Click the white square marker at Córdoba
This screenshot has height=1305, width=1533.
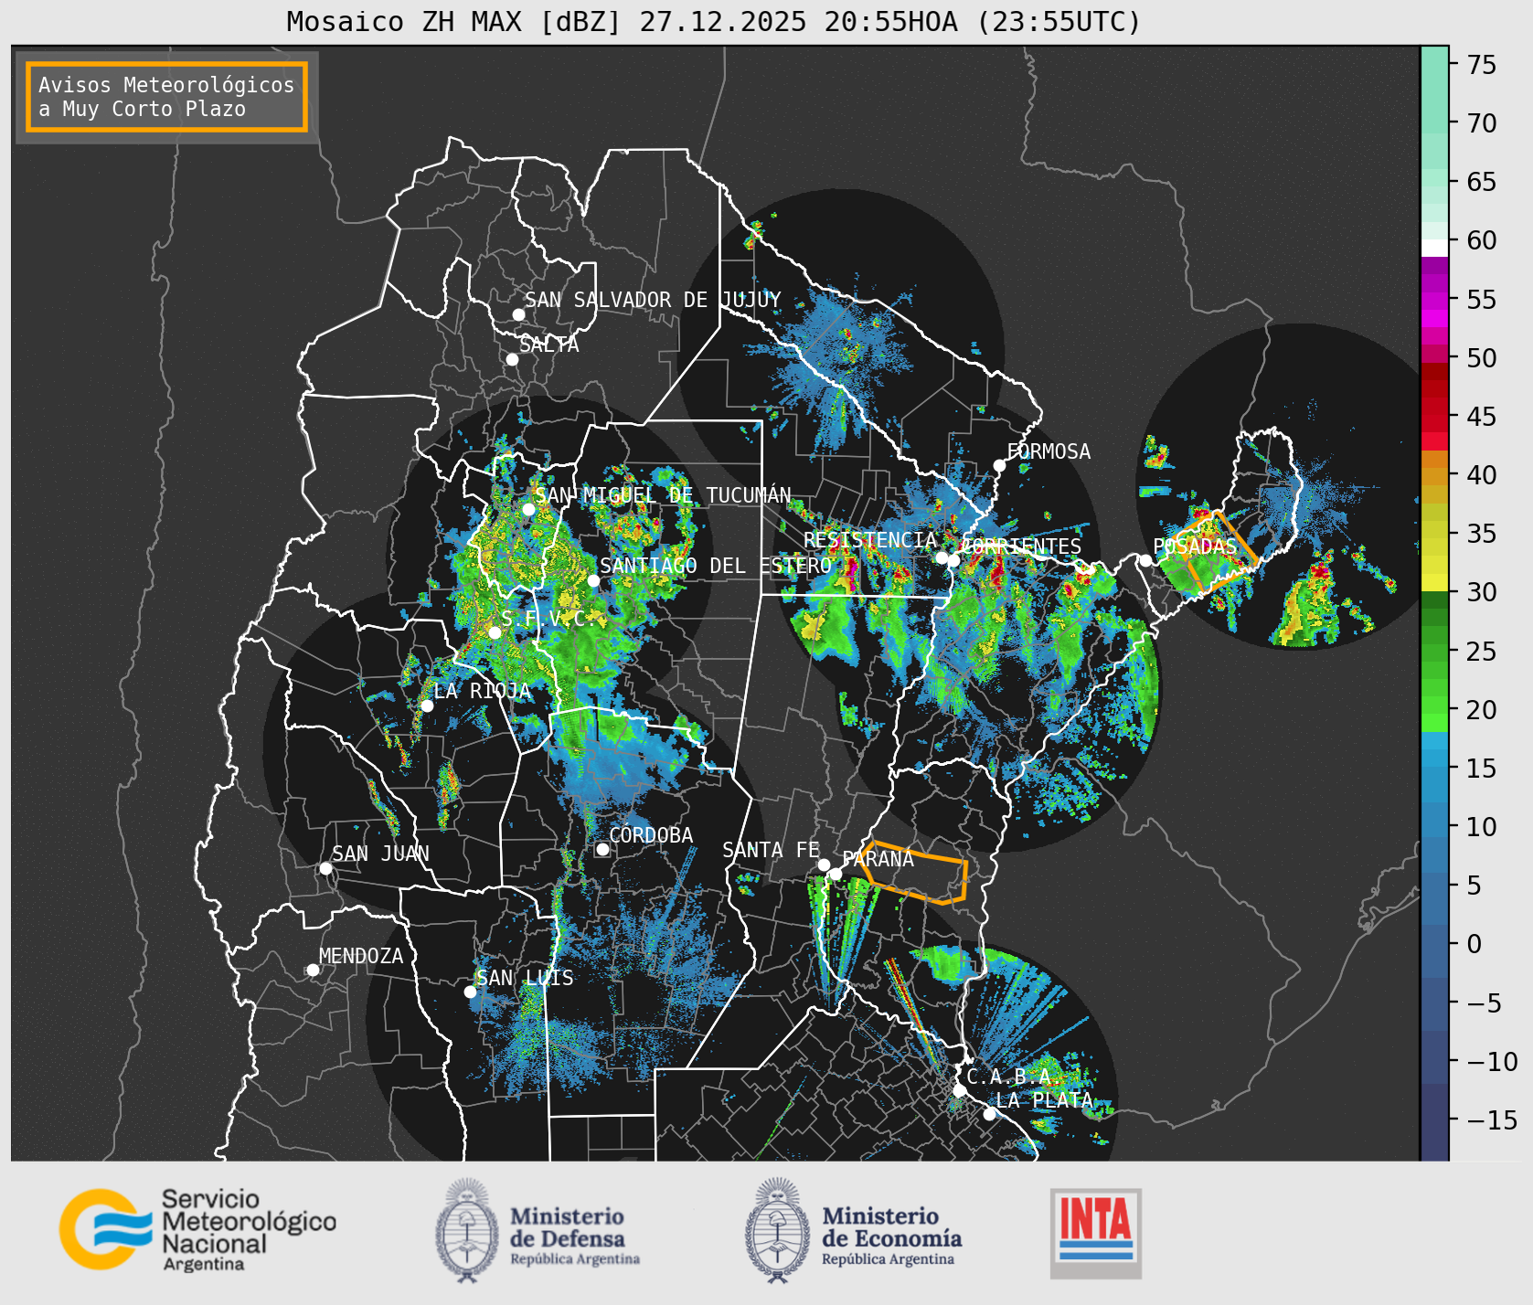pyautogui.click(x=602, y=849)
